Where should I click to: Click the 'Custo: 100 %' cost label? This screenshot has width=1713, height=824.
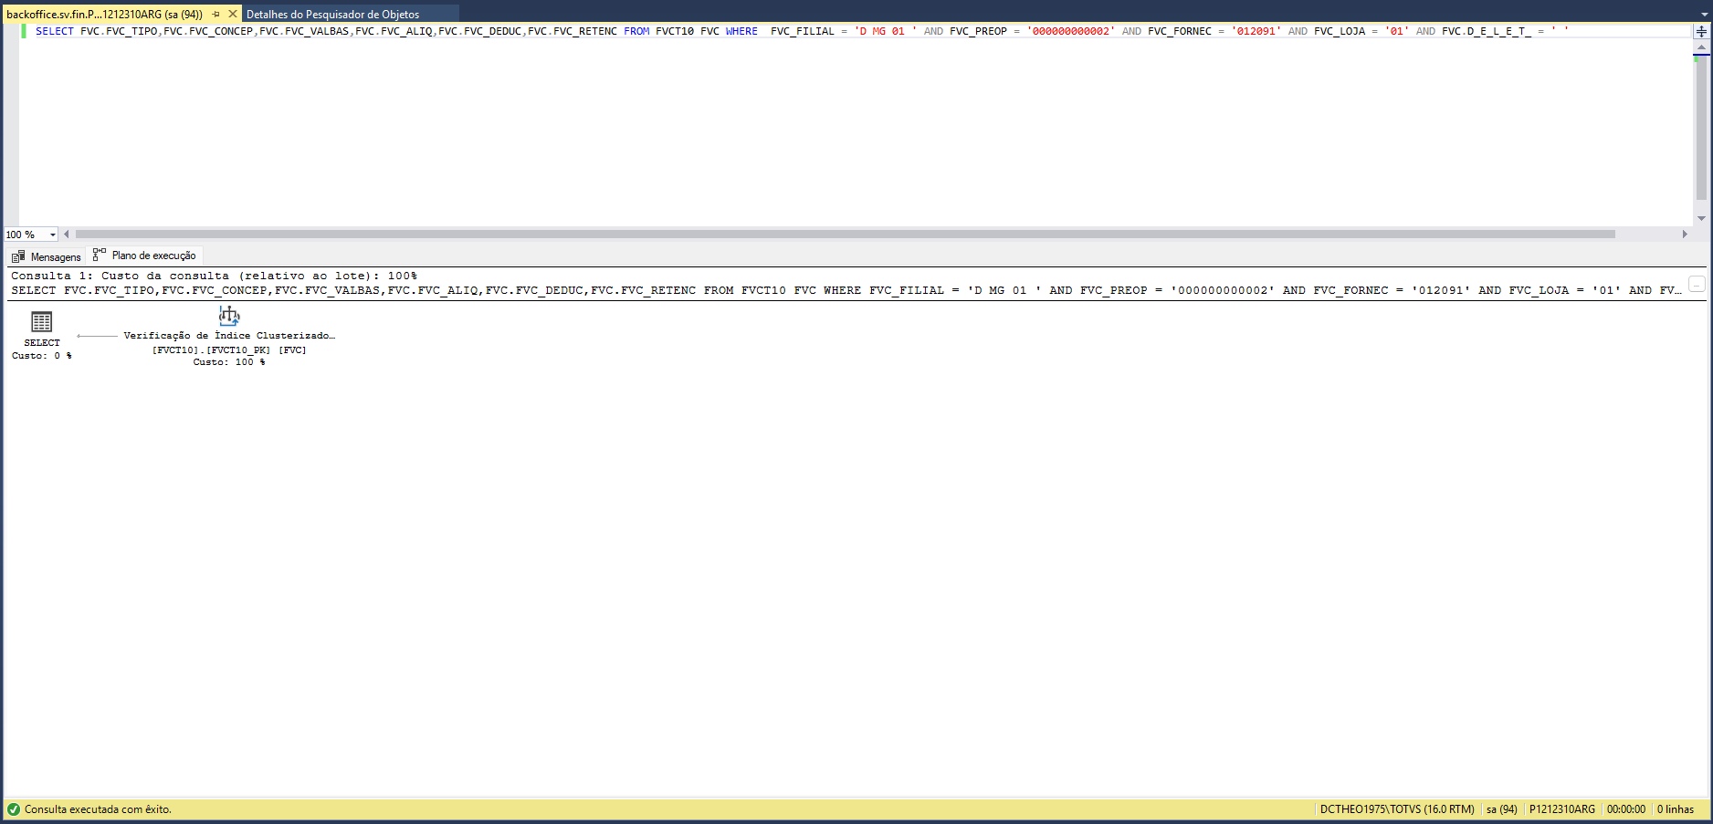click(x=229, y=362)
